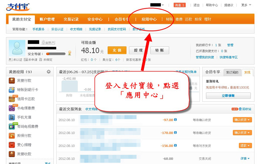Switch to 我的支付宝 tab

coord(22,19)
